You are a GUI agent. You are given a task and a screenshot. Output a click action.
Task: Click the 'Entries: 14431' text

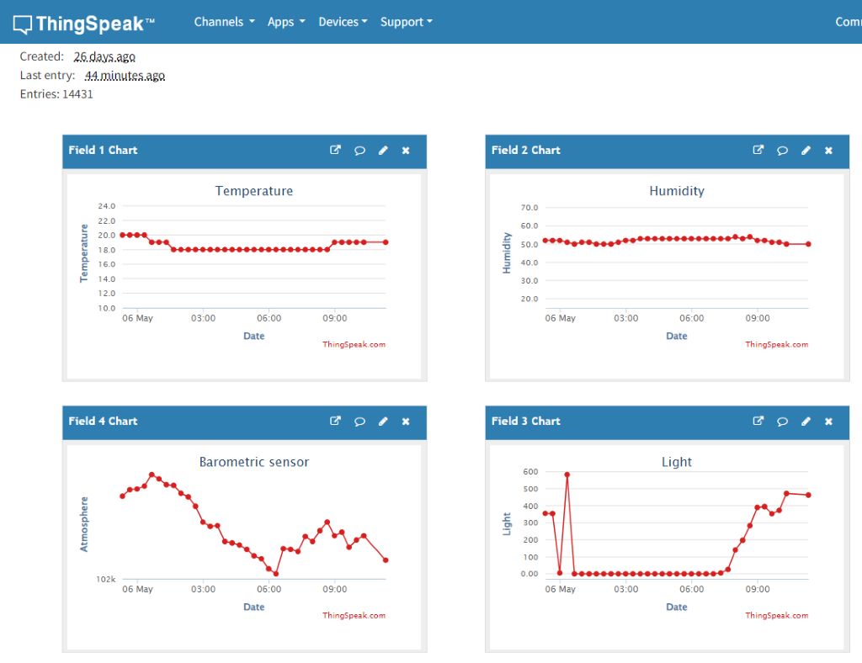pyautogui.click(x=56, y=94)
